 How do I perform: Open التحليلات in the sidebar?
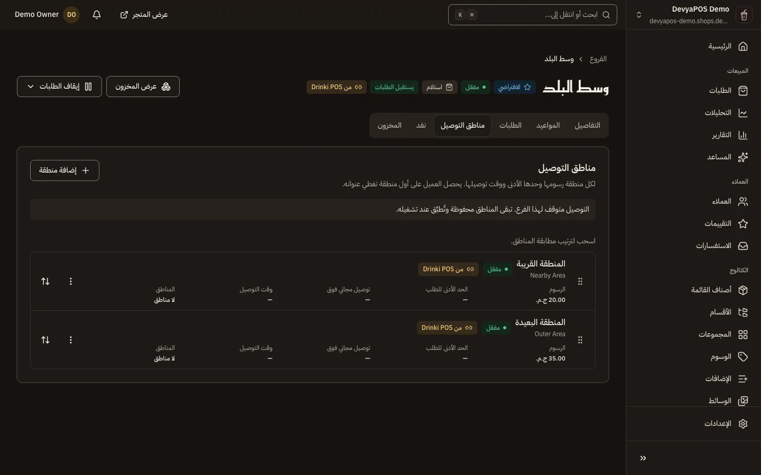[x=693, y=113]
